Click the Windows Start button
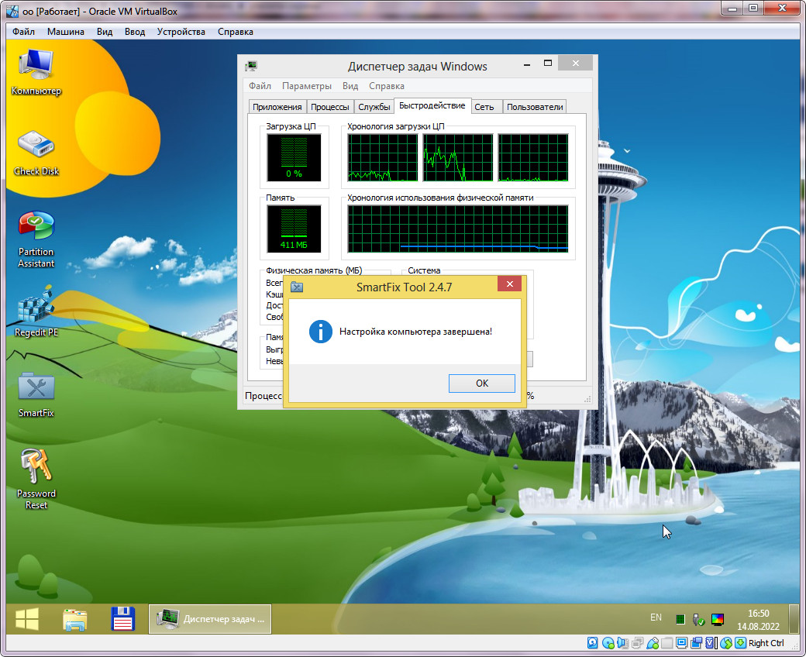The image size is (806, 657). pyautogui.click(x=27, y=619)
